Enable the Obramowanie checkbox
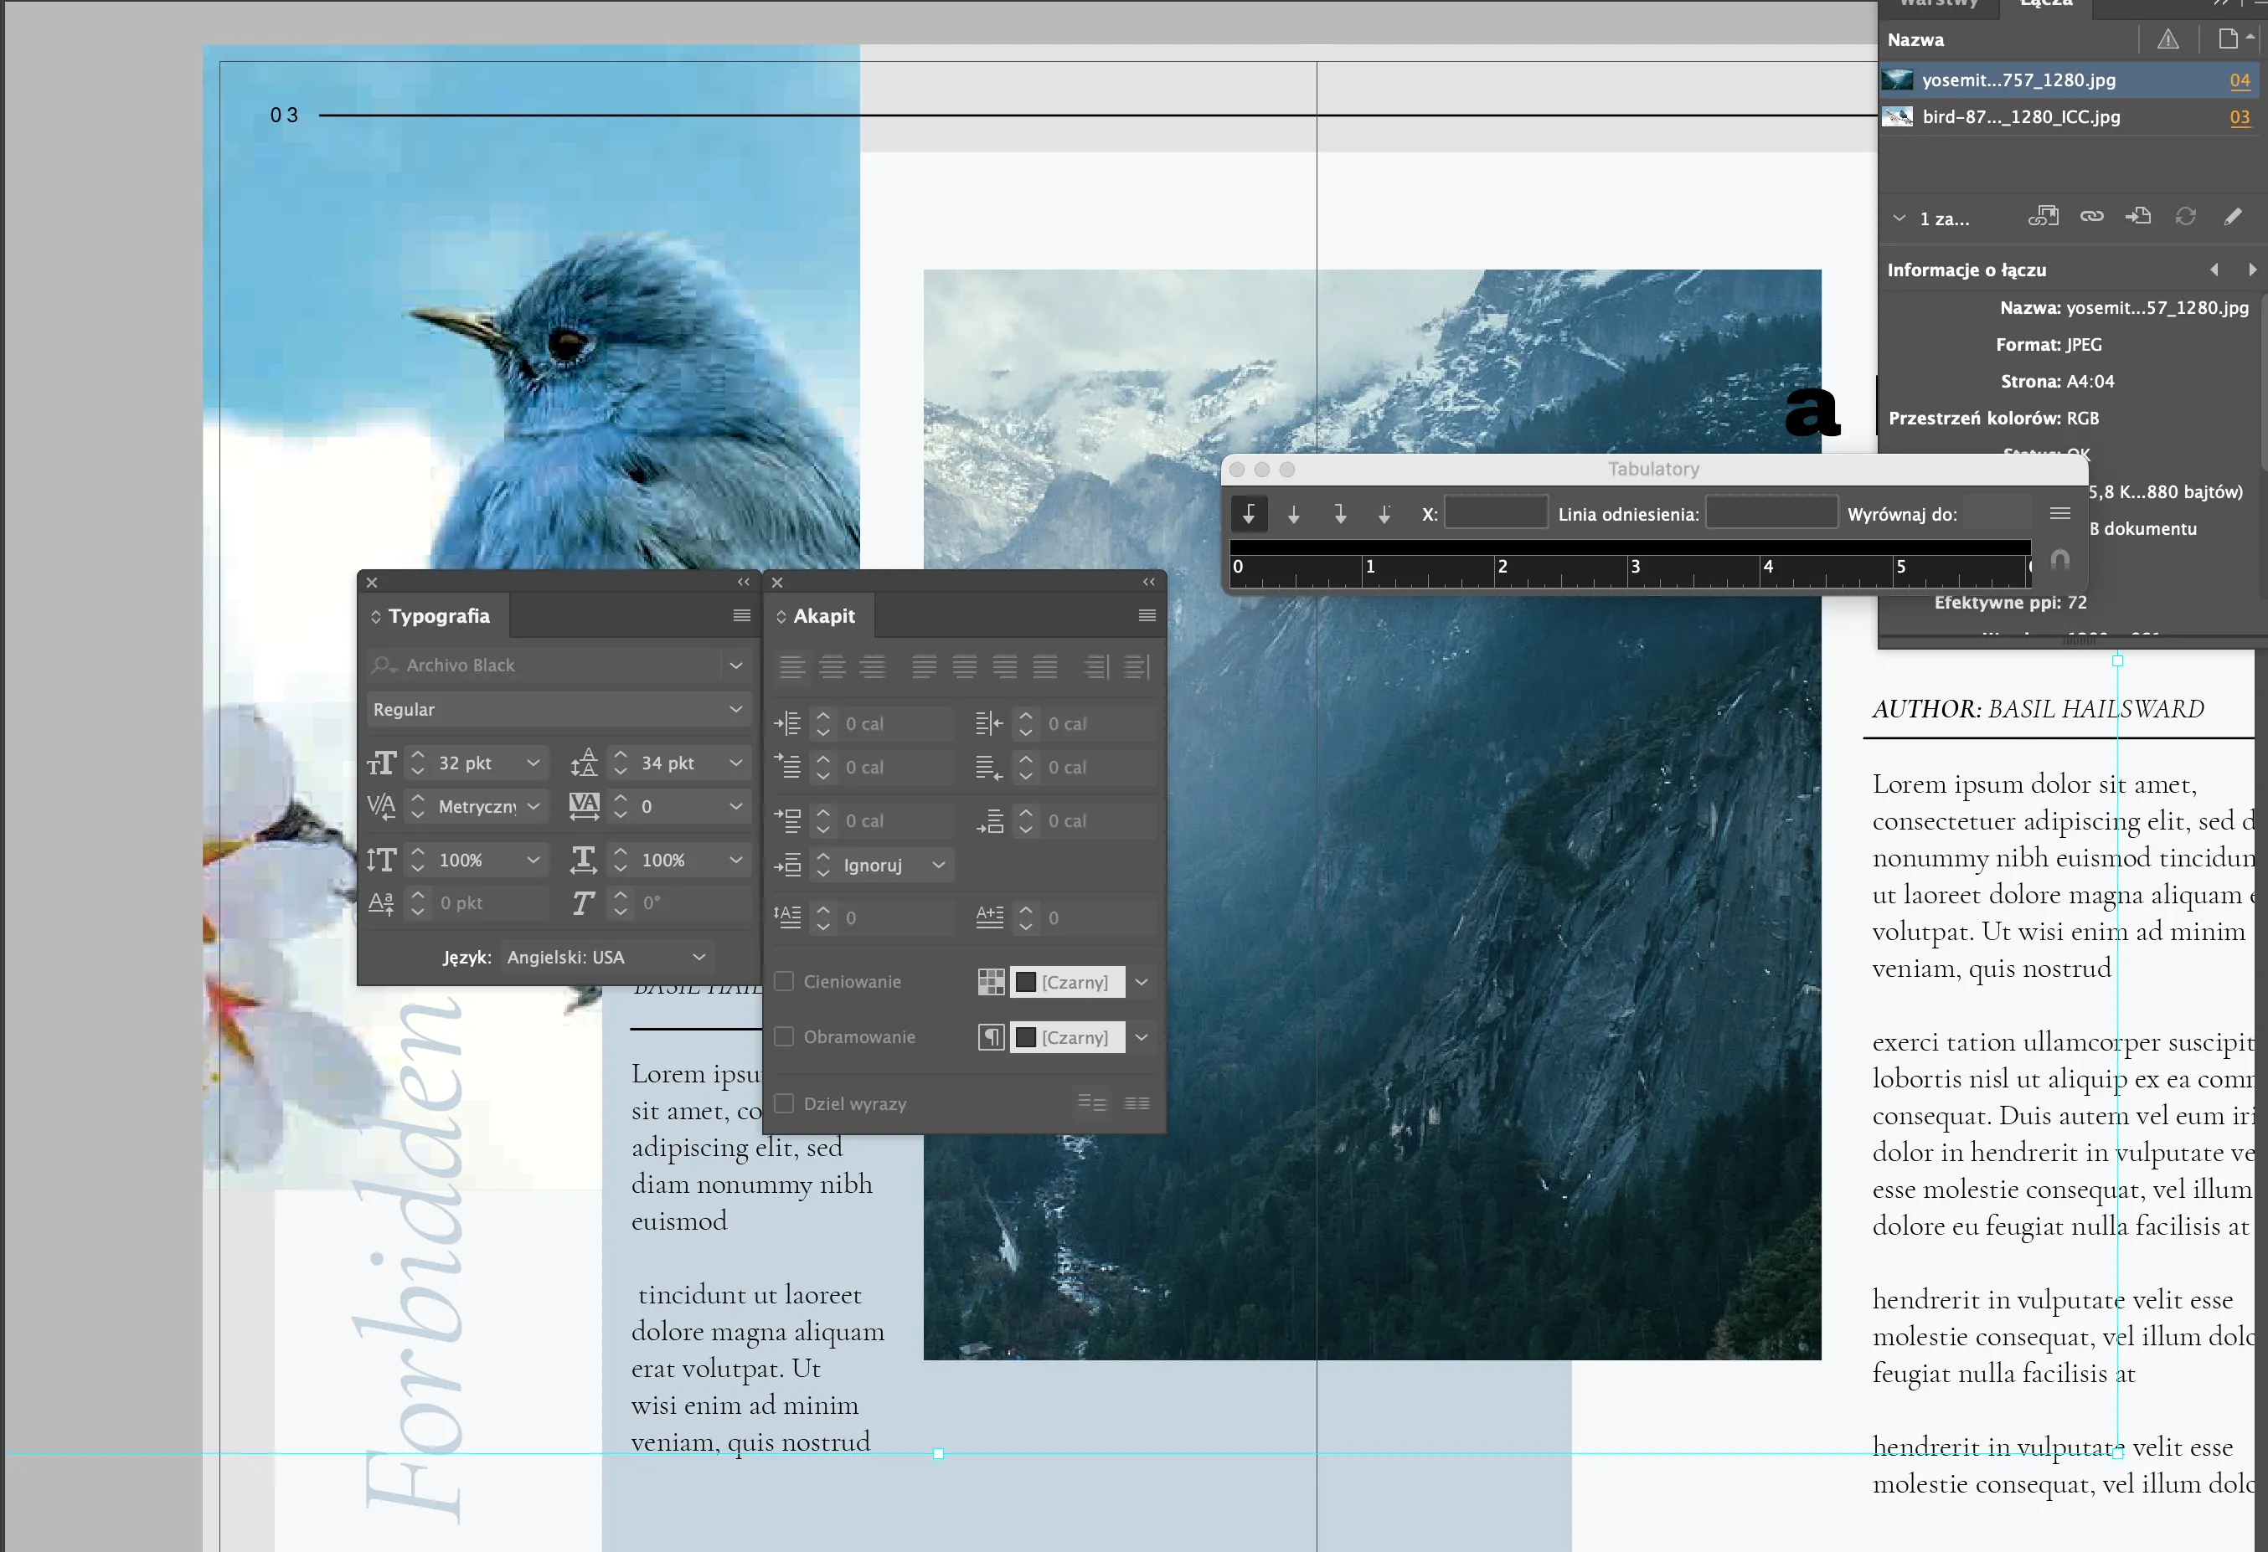Viewport: 2268px width, 1552px height. (784, 1037)
